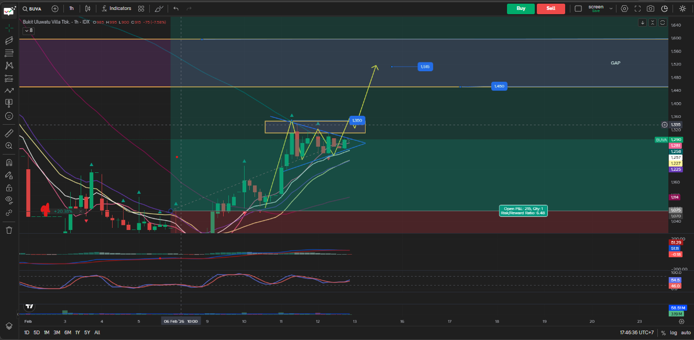This screenshot has width=694, height=340.
Task: Toggle lock all drawings
Action: click(x=9, y=188)
